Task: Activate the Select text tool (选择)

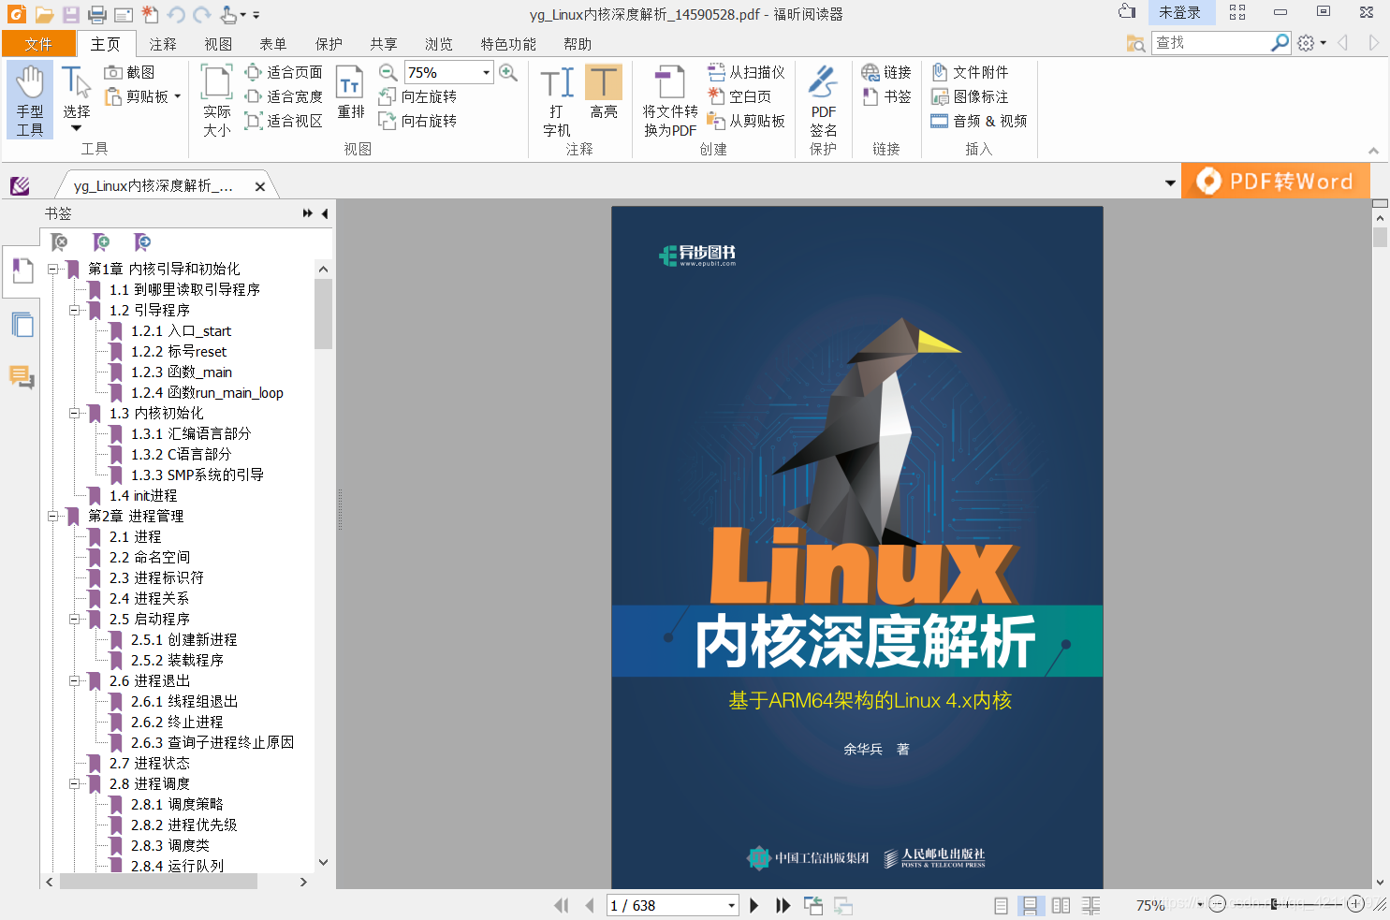Action: pos(76,98)
